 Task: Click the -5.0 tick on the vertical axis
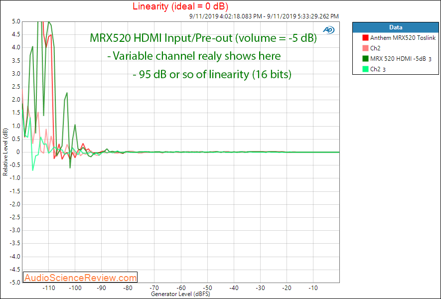coord(15,283)
